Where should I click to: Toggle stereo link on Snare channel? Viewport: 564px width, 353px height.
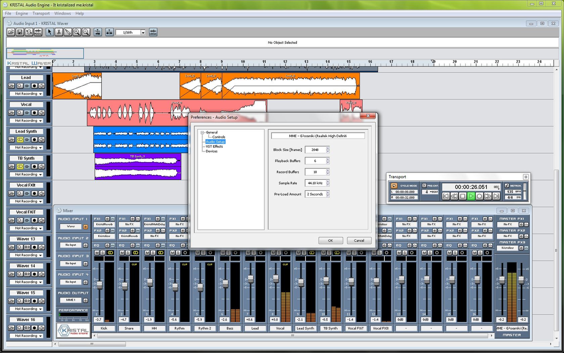136,252
